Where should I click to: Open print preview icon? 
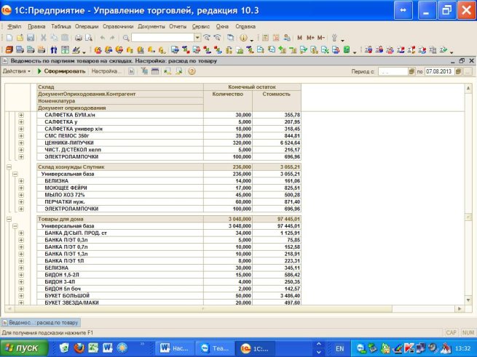tap(89, 38)
